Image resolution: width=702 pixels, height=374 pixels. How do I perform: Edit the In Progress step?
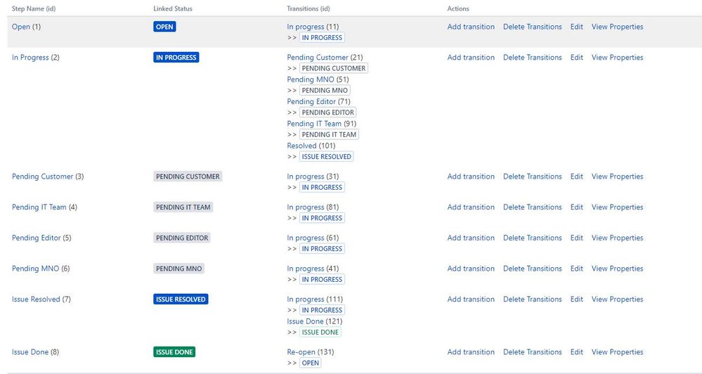pos(577,58)
